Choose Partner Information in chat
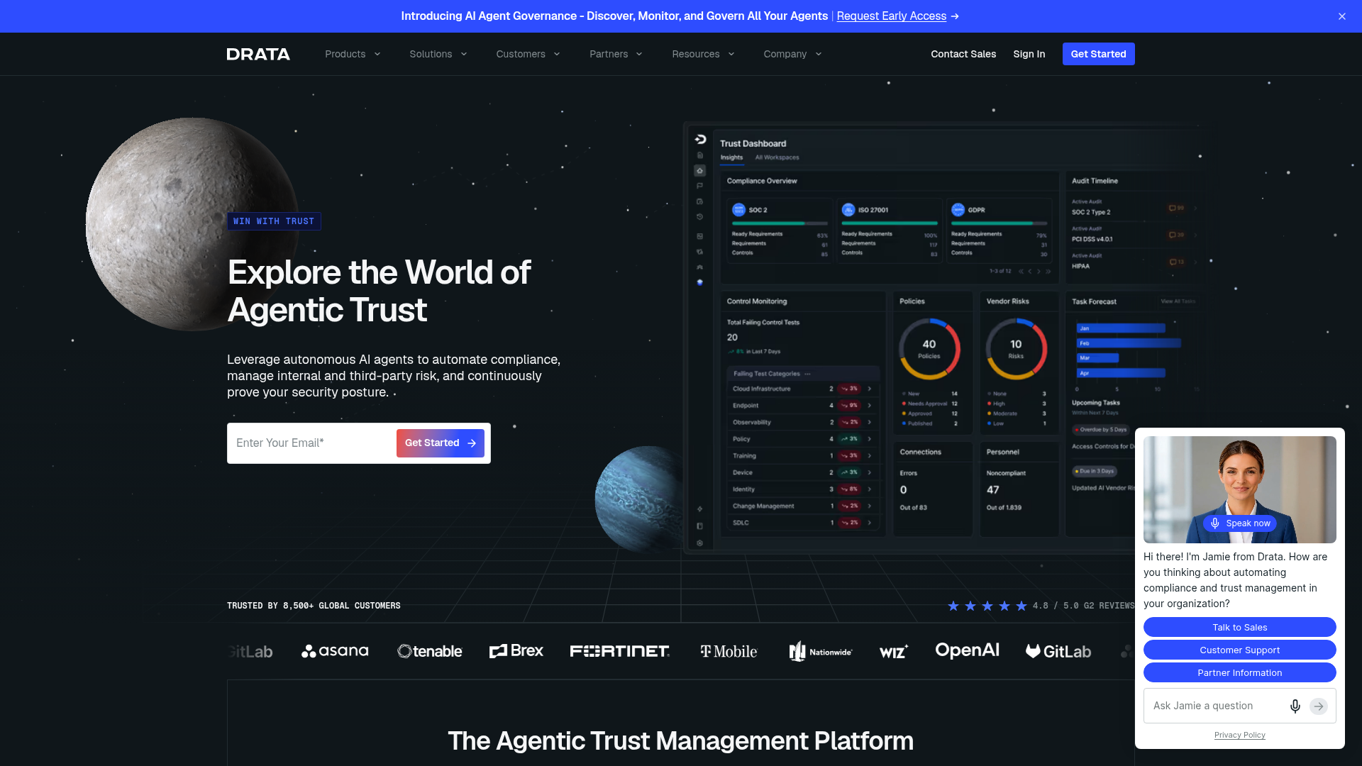 point(1240,672)
